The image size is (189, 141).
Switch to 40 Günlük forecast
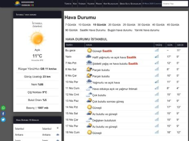[158, 25]
